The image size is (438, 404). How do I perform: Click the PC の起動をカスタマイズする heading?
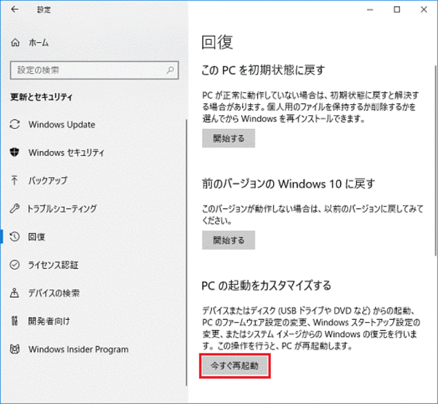coord(266,286)
